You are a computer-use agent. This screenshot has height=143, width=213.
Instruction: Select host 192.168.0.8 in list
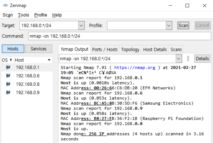coord(27,84)
